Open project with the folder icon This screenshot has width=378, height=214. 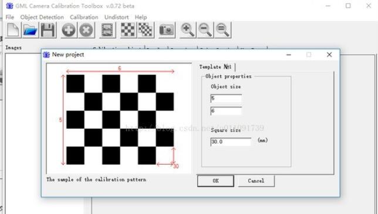pos(30,30)
